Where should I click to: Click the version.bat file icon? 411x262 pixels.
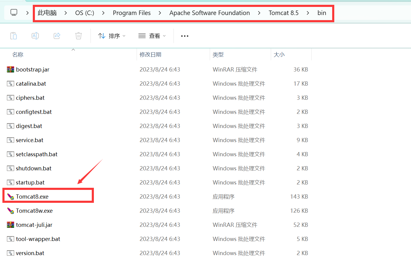coord(11,253)
